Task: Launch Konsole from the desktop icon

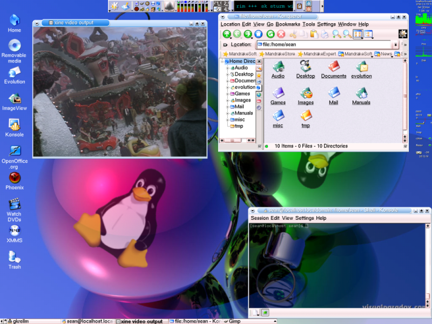Action: point(15,128)
